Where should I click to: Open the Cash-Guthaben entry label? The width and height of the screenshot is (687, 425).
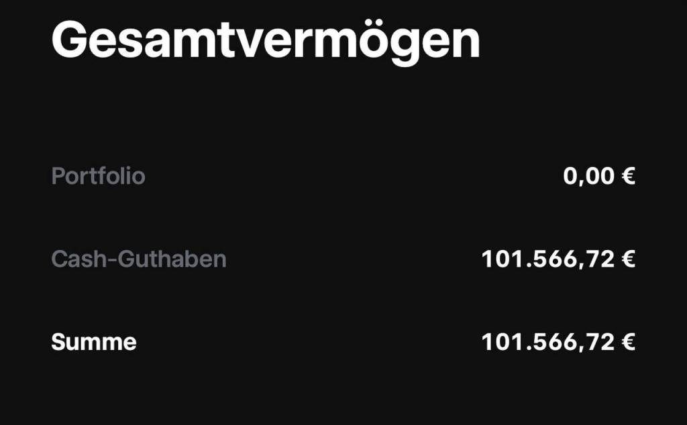pos(139,259)
